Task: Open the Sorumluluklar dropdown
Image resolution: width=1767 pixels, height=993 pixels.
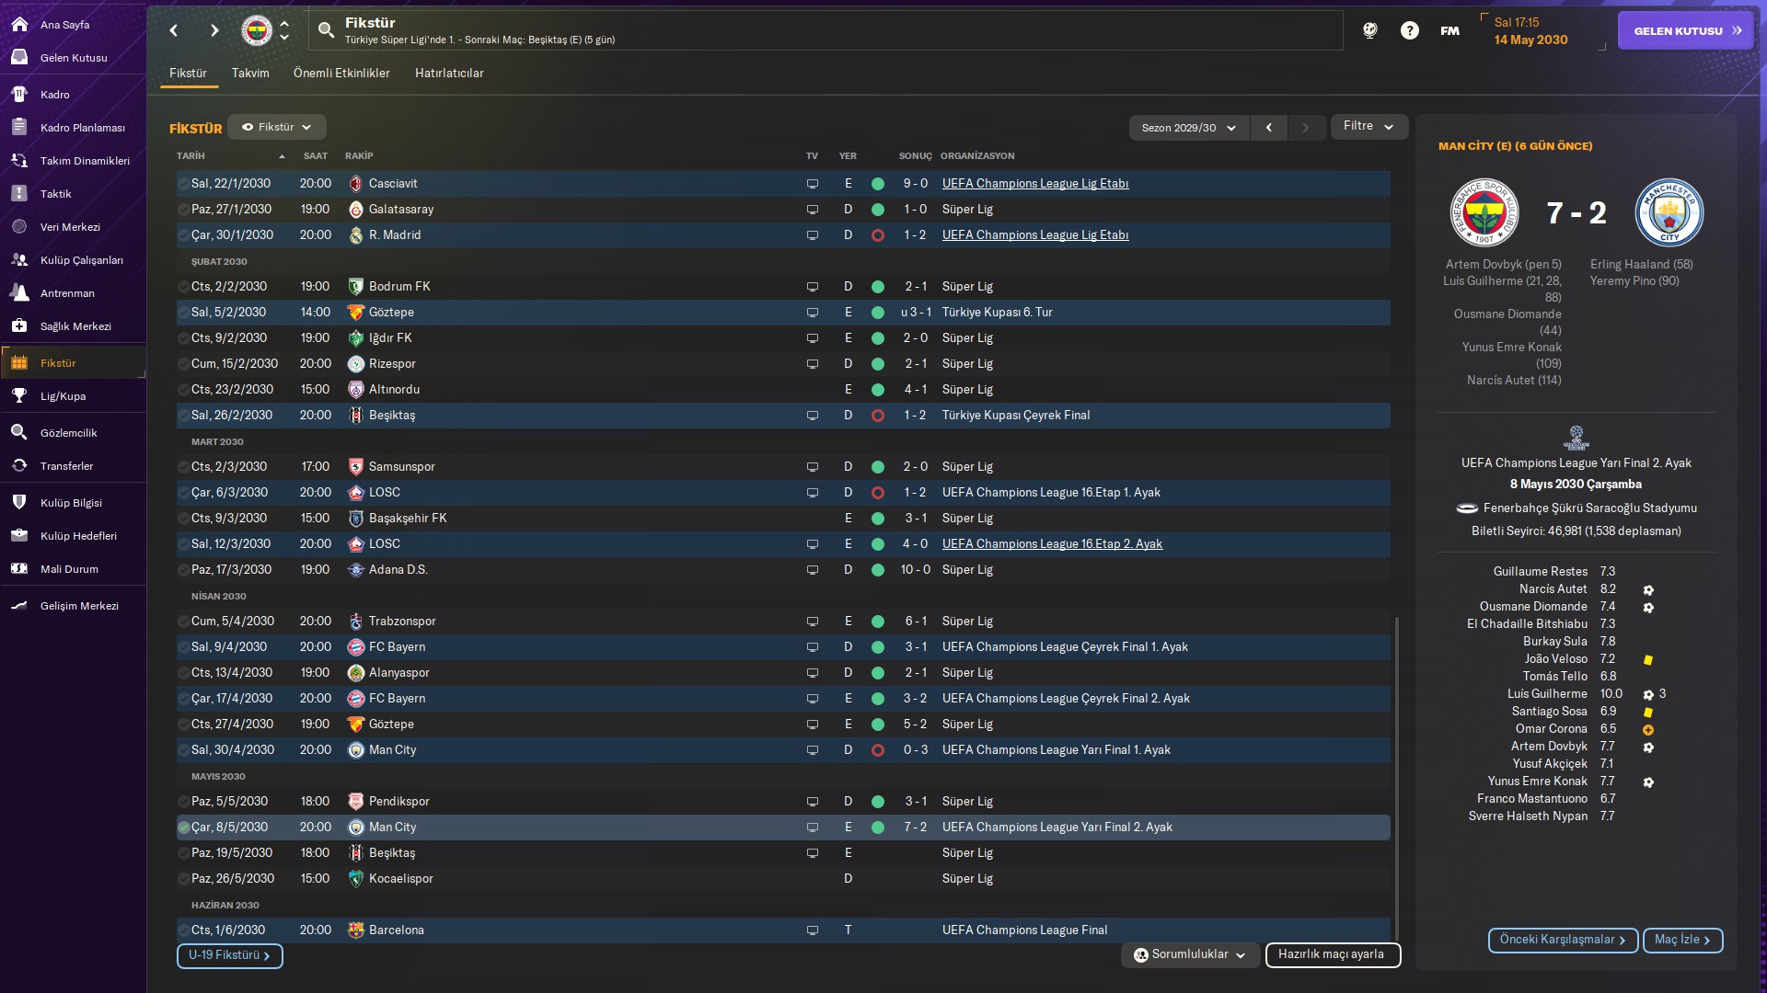Action: [1189, 955]
